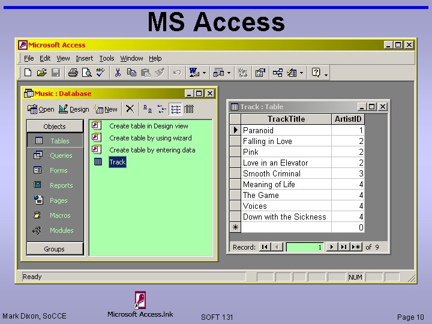Expand the Analyze dropdown arrow
The image size is (432, 324).
click(x=229, y=73)
